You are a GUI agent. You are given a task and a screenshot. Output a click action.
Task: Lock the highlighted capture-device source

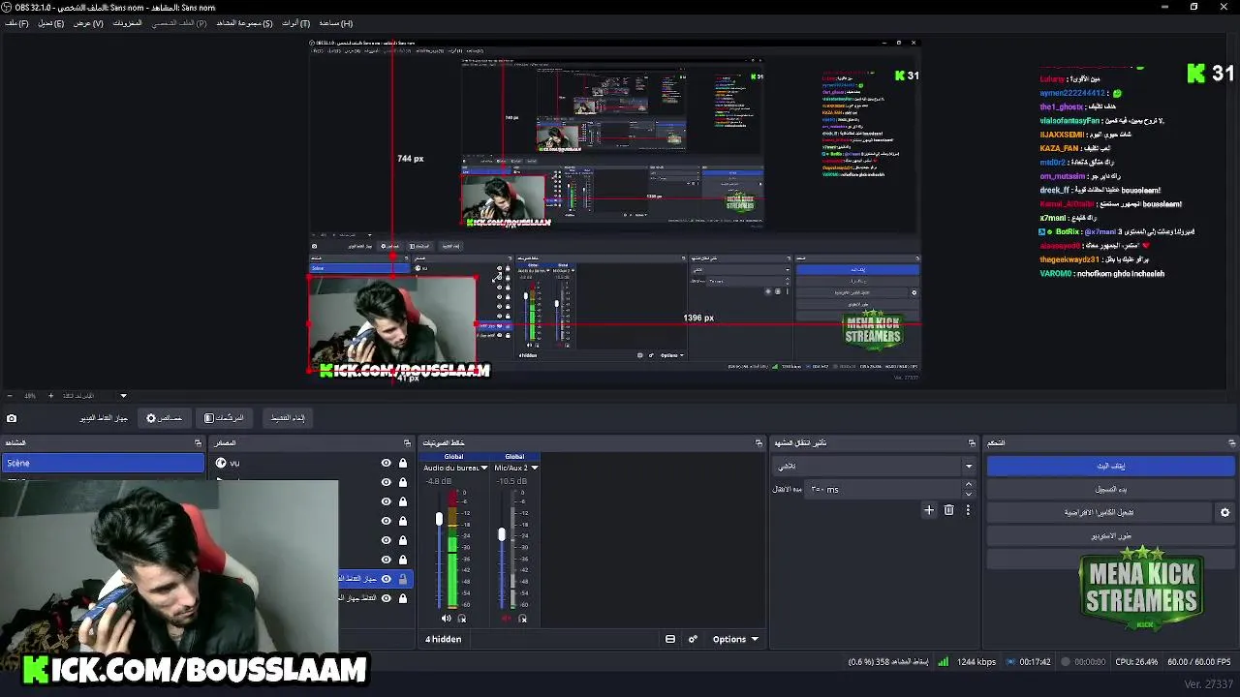click(x=402, y=579)
